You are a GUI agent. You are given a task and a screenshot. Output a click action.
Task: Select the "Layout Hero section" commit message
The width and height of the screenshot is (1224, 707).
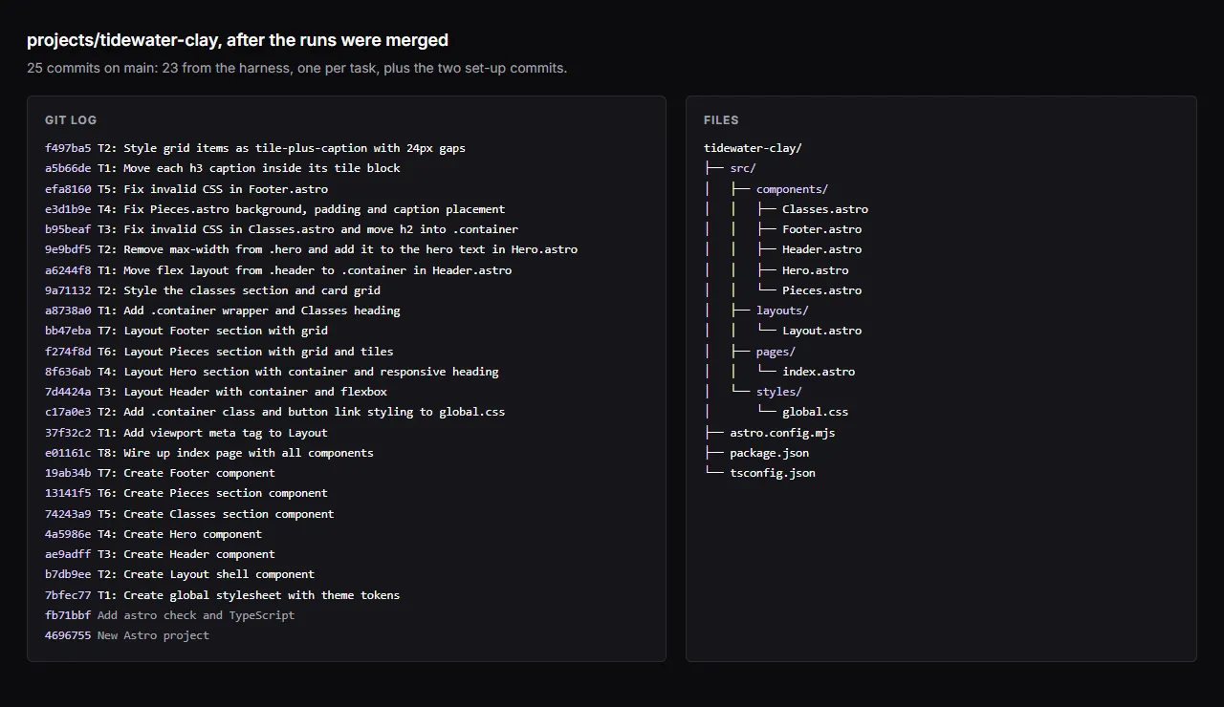click(x=311, y=372)
